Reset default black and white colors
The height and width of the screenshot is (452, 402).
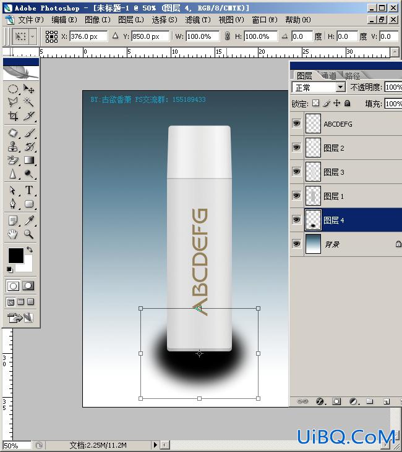pyautogui.click(x=9, y=269)
